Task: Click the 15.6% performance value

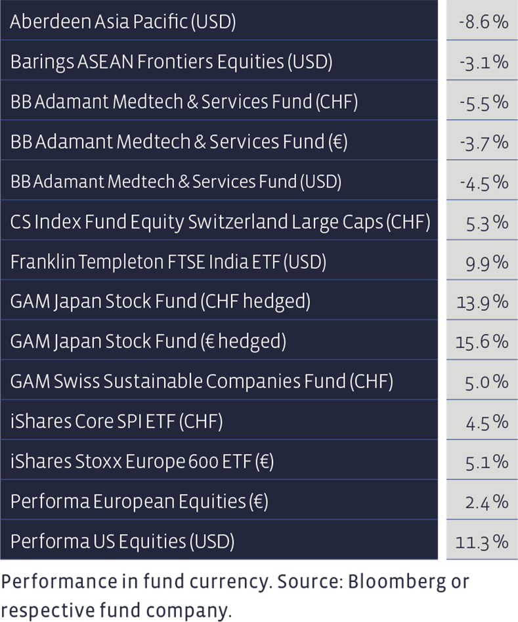Action: (483, 342)
